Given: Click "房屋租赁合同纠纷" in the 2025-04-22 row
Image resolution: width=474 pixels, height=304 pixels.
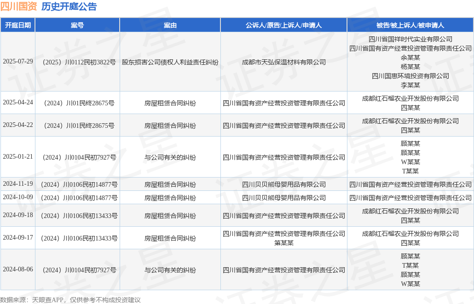Looking at the screenshot, I should [170, 126].
